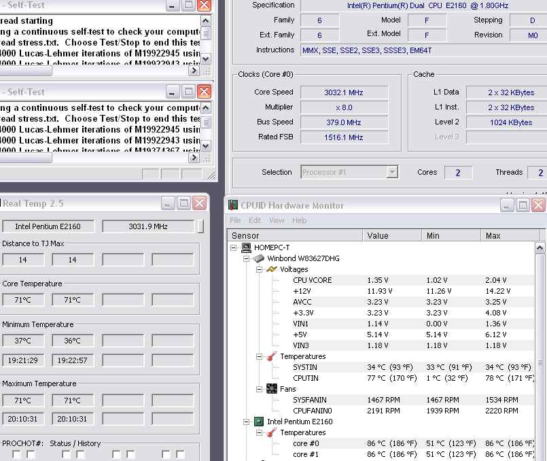Collapse the HOMEPC-T tree node
This screenshot has width=547, height=461.
pyautogui.click(x=233, y=247)
